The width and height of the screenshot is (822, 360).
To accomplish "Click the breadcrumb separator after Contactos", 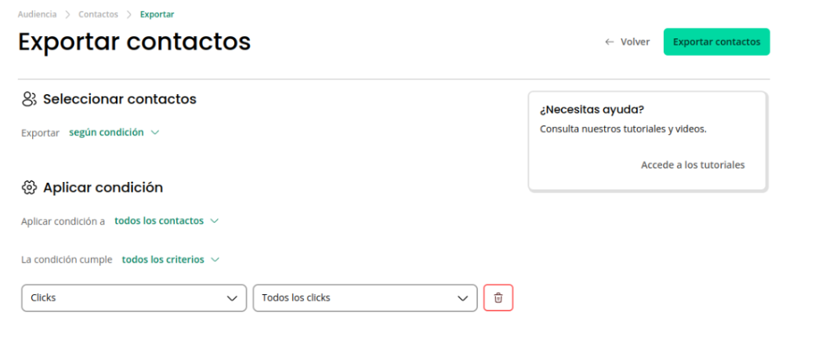I will pos(129,15).
